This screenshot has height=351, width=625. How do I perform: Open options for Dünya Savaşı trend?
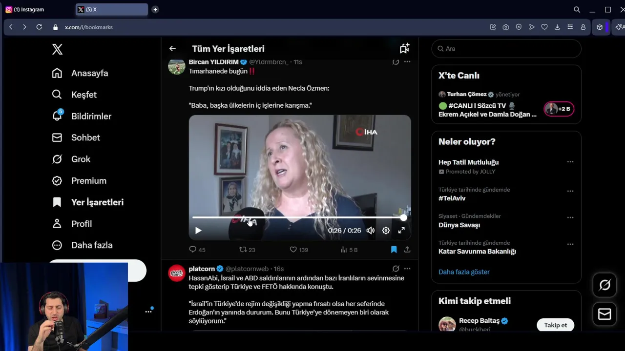click(570, 217)
